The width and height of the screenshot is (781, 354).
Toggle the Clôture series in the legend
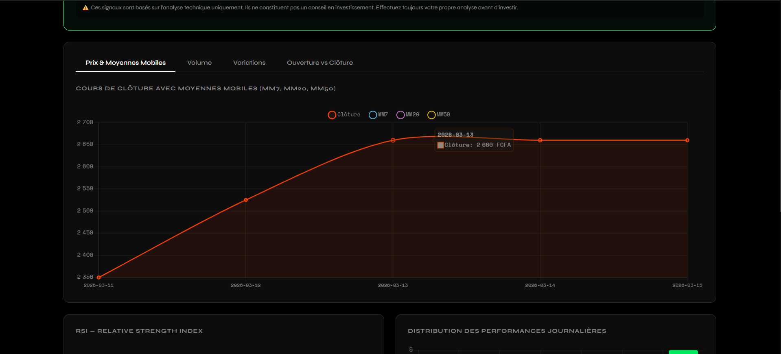(332, 115)
